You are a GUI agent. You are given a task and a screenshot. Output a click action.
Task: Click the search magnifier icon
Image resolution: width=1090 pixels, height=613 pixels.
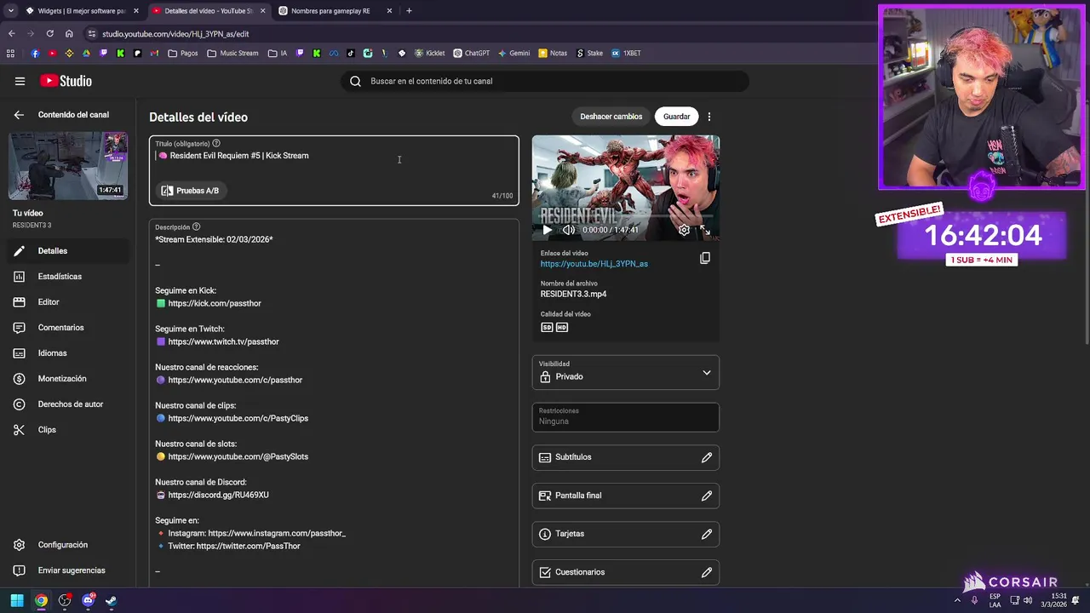coord(355,81)
